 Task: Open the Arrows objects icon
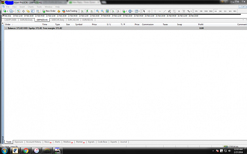(189, 11)
